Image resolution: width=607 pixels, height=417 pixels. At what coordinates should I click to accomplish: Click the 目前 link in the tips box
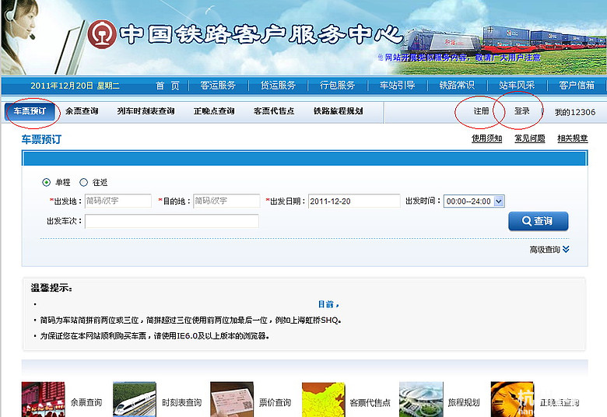coord(328,304)
